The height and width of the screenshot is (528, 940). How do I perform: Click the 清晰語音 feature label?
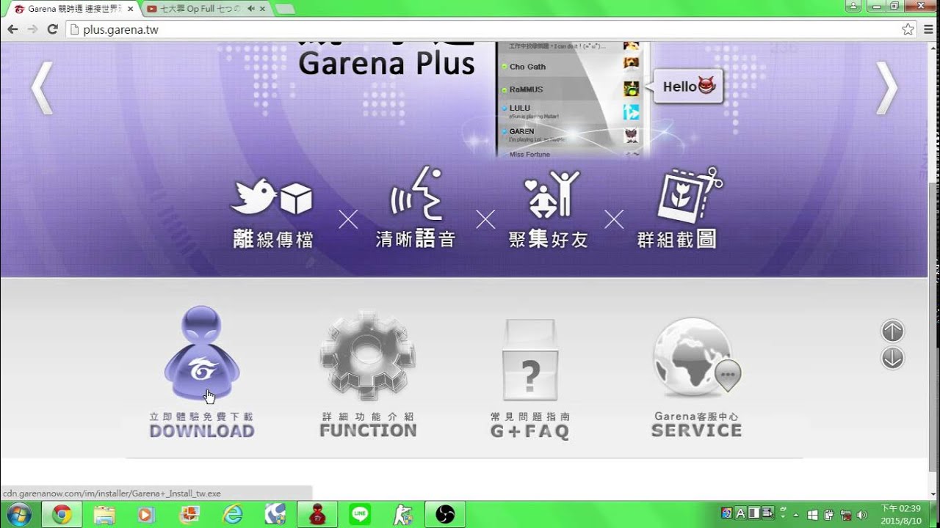416,239
